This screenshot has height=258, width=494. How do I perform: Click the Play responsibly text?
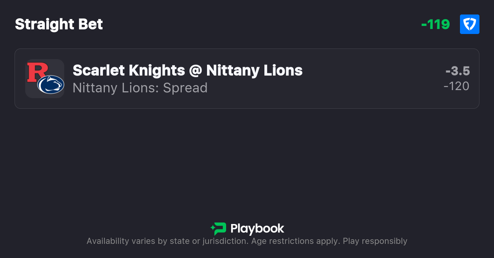click(375, 241)
